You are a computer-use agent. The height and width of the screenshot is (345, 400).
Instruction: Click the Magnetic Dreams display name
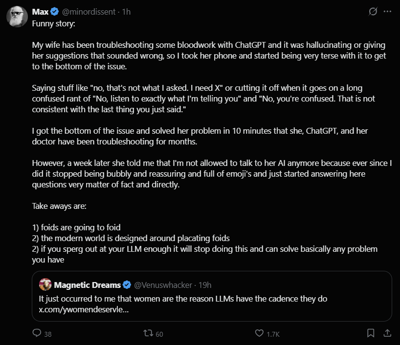click(87, 285)
